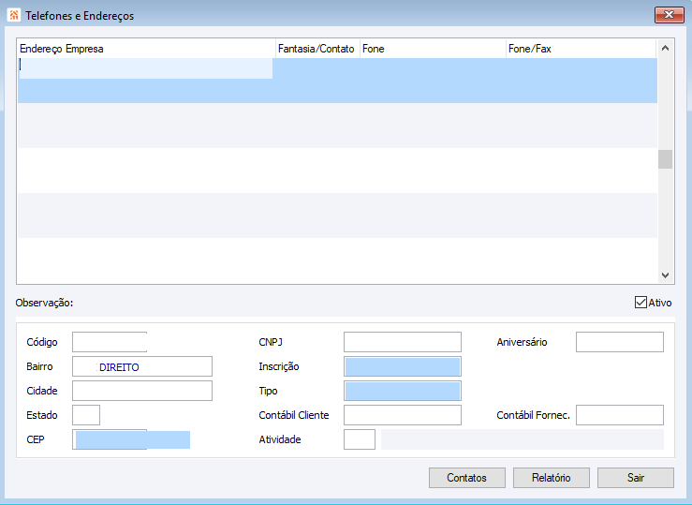Click the Bairro field containing DIREITO
692x505 pixels.
tap(142, 366)
